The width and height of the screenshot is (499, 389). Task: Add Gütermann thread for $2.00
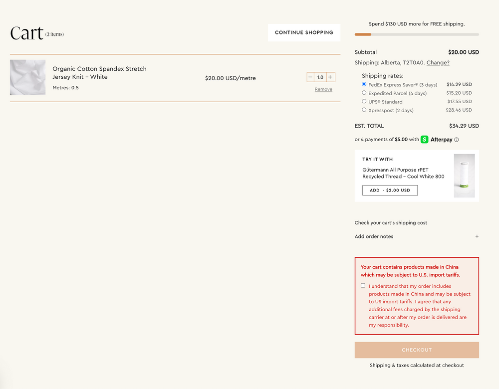[390, 190]
